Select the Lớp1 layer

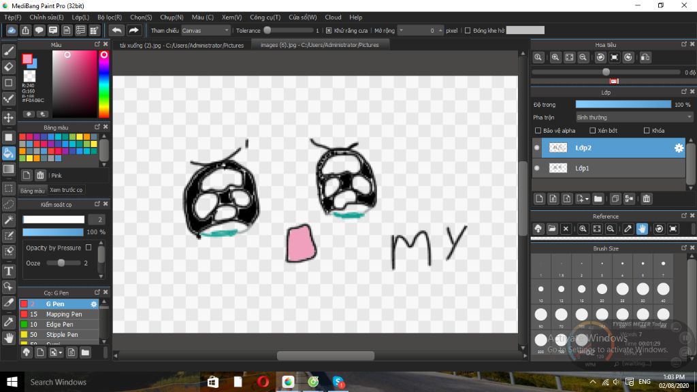click(x=609, y=168)
